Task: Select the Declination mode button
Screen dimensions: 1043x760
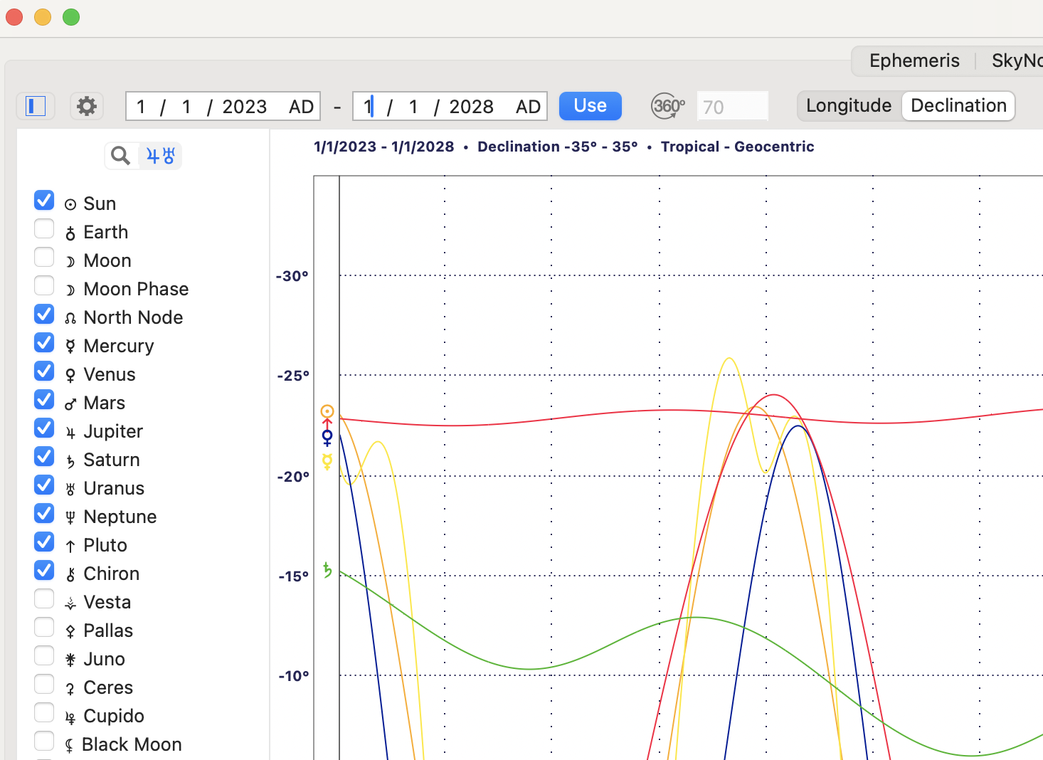Action: (x=958, y=105)
